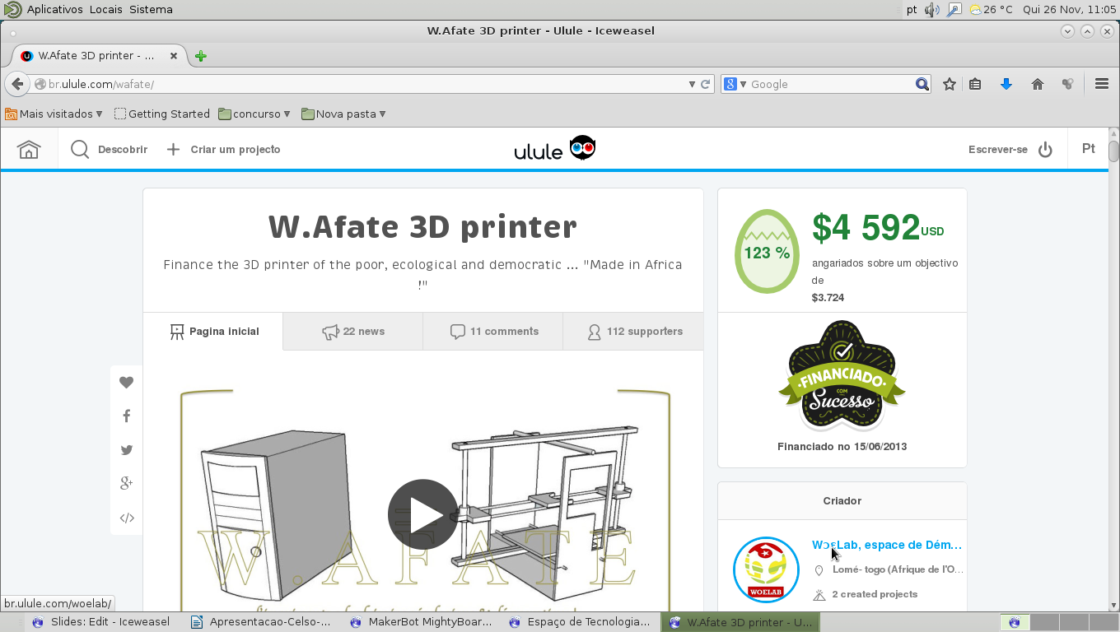This screenshot has height=632, width=1120.
Task: Share on Google Plus icon
Action: point(126,484)
